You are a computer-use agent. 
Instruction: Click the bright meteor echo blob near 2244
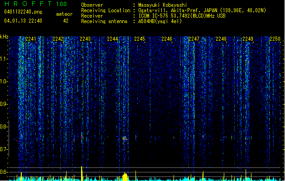(125, 138)
